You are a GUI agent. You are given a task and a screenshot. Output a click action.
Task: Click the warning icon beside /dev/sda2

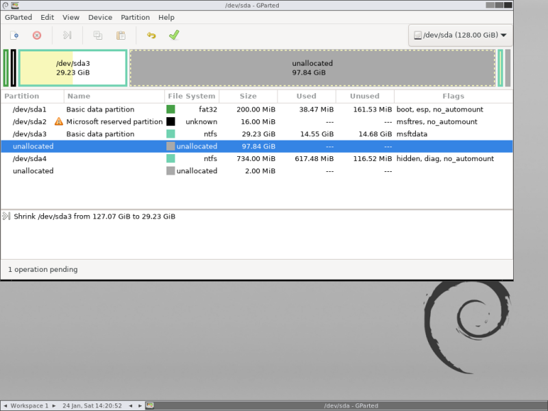[59, 122]
